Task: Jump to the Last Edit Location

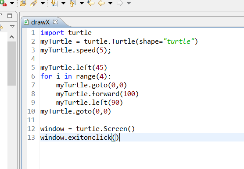Action: pos(91,3)
